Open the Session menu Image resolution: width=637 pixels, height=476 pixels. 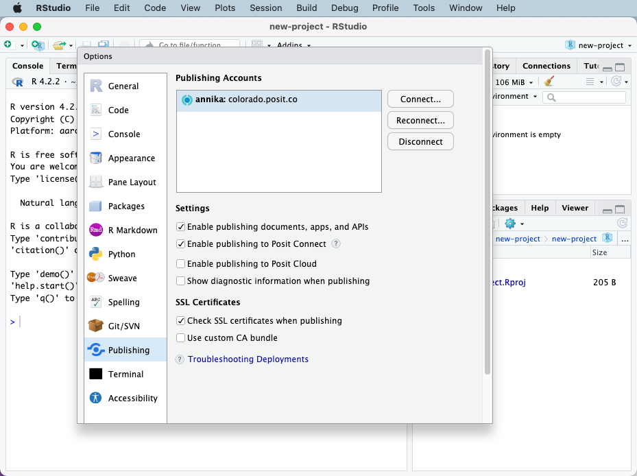[x=265, y=8]
